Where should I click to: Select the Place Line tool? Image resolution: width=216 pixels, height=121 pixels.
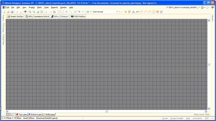click(x=122, y=12)
